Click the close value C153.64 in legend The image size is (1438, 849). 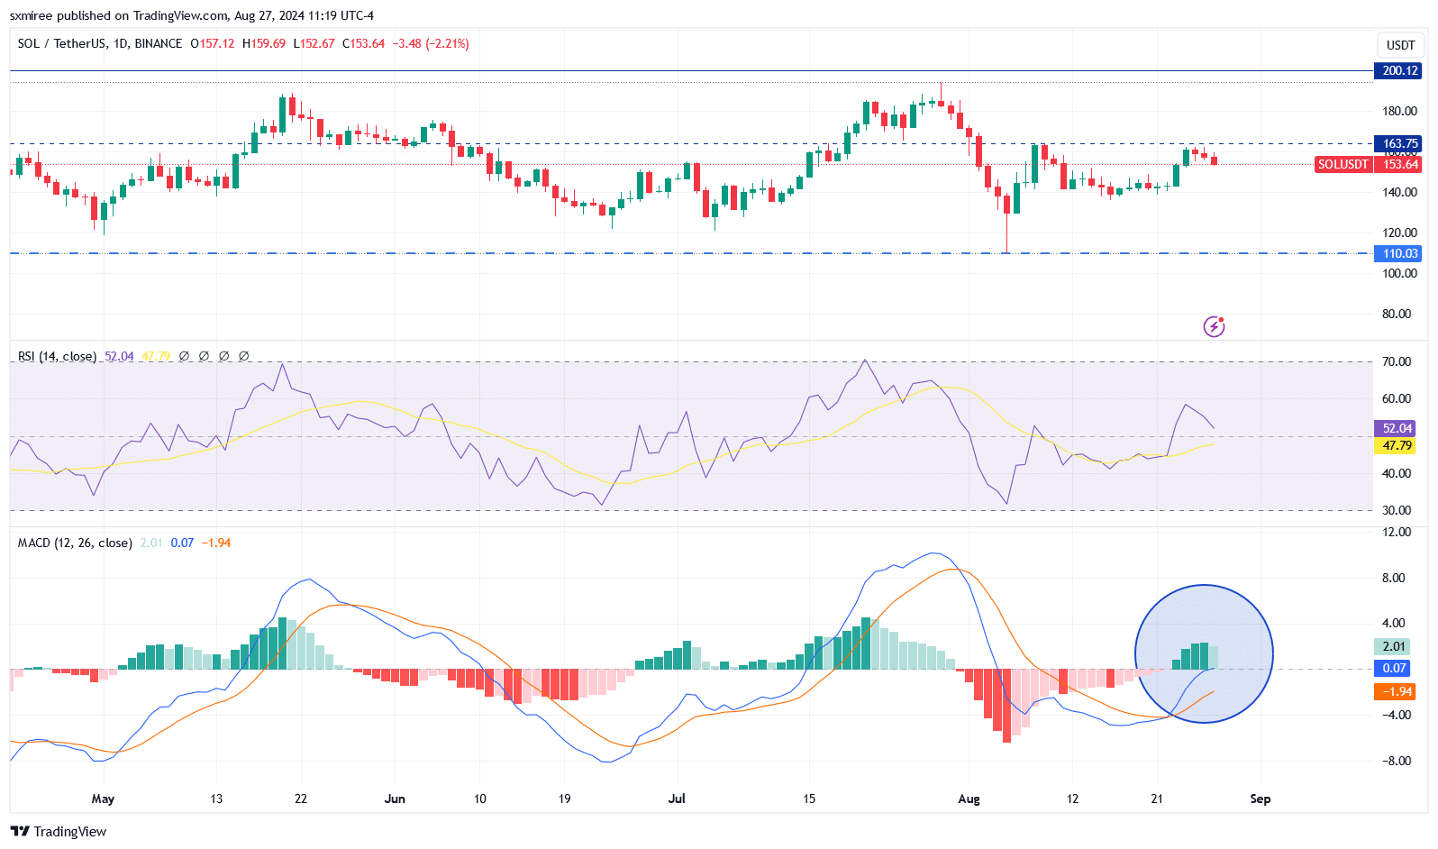(363, 43)
